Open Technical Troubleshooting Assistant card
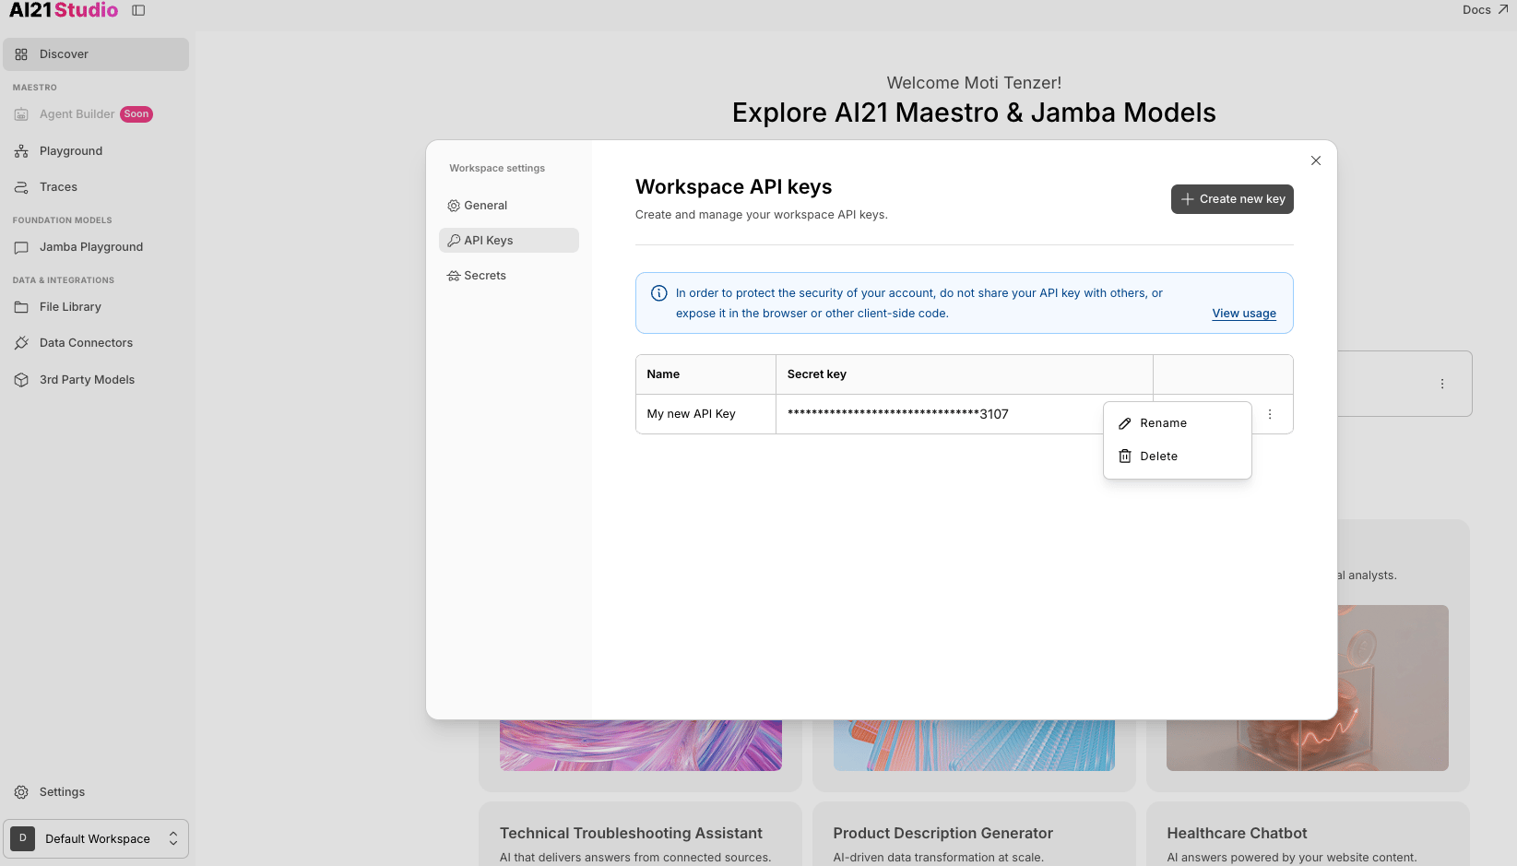Screen dimensions: 1517x866 point(640,834)
